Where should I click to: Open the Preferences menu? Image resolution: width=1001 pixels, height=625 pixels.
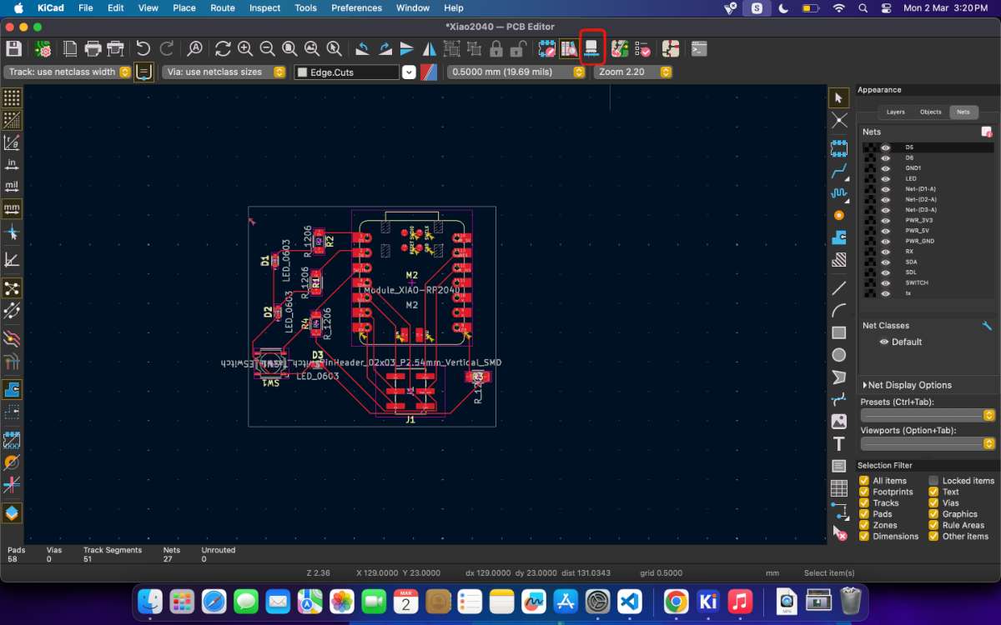pyautogui.click(x=356, y=7)
